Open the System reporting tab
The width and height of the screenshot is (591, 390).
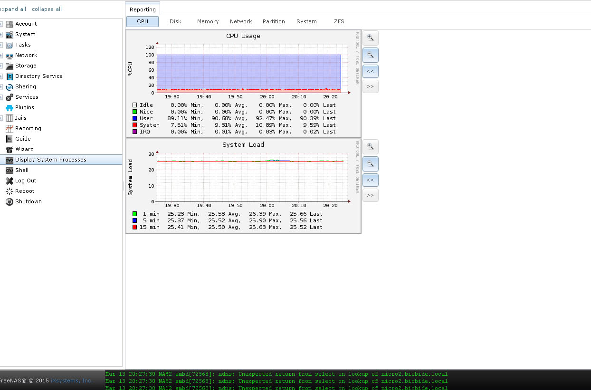[306, 21]
